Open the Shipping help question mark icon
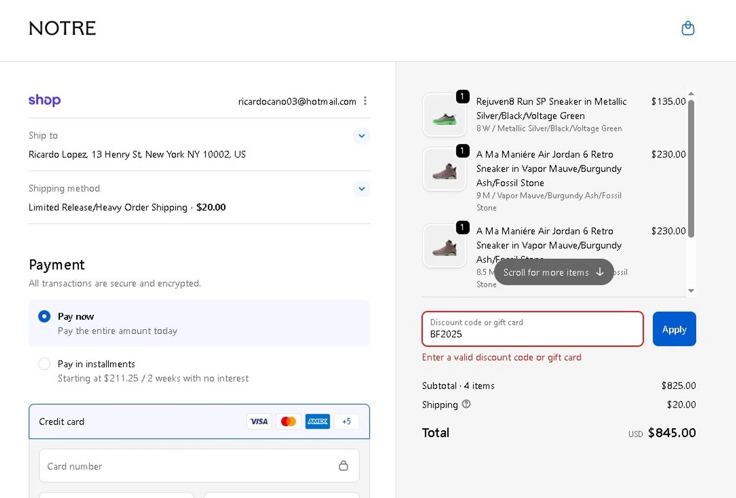This screenshot has height=498, width=736. point(466,404)
